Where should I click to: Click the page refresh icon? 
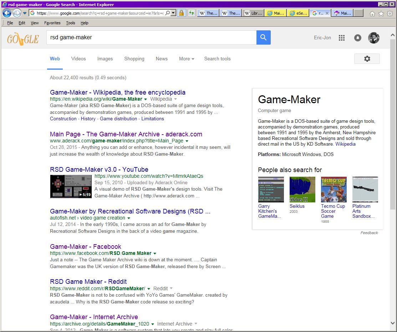[192, 13]
